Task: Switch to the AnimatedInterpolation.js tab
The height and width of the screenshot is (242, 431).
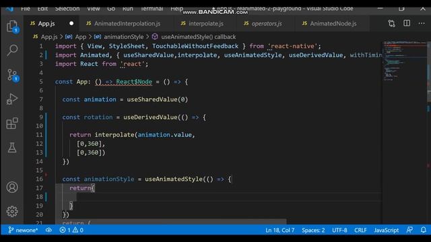Action: pyautogui.click(x=127, y=24)
